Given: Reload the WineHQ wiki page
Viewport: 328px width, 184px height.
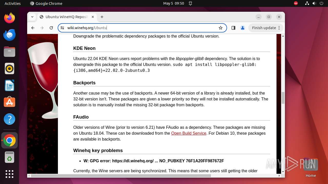Looking at the screenshot, I should point(51,28).
